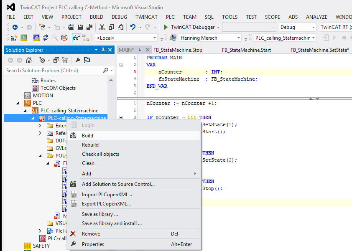This screenshot has width=352, height=251.
Task: Open the Debug configuration dropdown
Action: 314,28
